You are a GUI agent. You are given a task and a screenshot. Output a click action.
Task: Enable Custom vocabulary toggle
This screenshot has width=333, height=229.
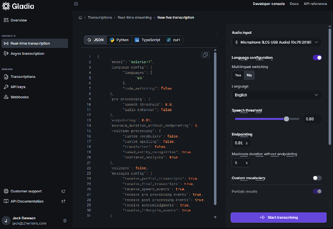coord(317,178)
